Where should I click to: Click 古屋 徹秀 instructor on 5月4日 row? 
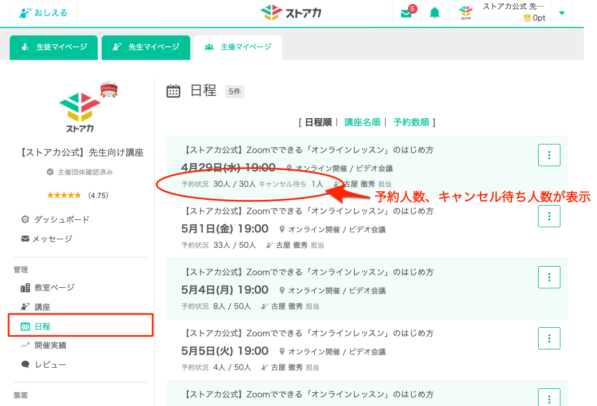[x=287, y=306]
